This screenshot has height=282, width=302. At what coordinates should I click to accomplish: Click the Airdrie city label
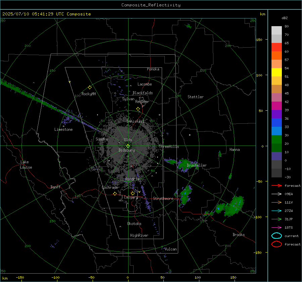pyautogui.click(x=132, y=179)
